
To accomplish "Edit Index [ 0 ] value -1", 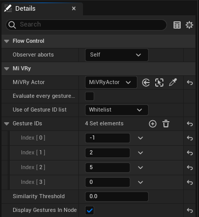I will pos(107,138).
